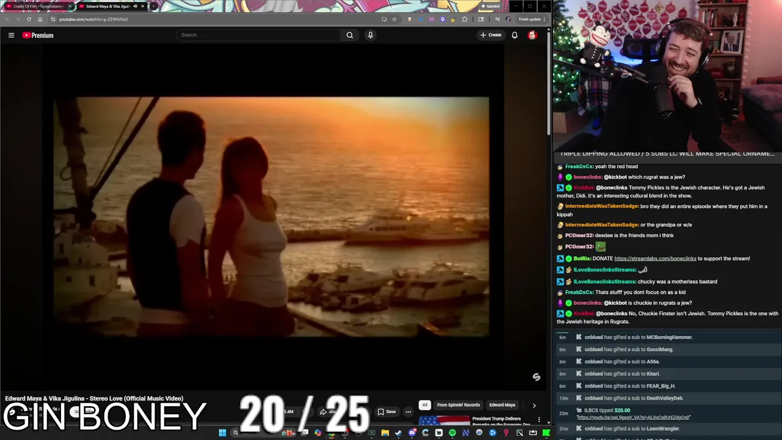Open the YouTube guide hamburger menu
This screenshot has width=782, height=440.
(x=11, y=35)
